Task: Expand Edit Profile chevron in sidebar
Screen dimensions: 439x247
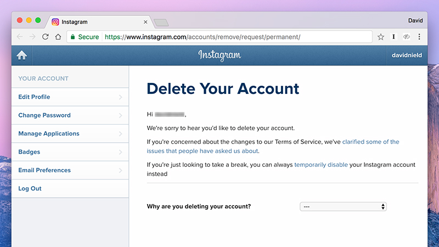Action: click(x=120, y=97)
